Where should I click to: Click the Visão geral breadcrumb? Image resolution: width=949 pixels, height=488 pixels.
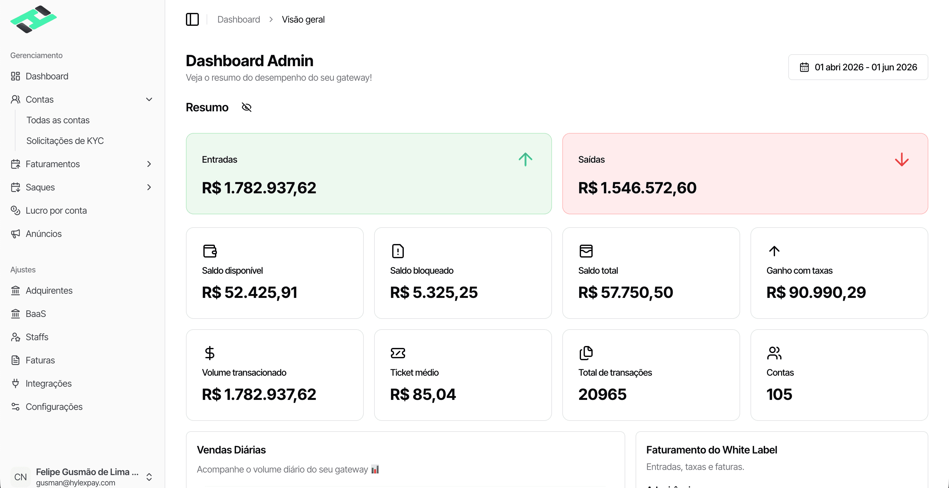pos(303,19)
